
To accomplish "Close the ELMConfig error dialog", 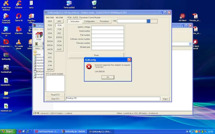I will (129, 60).
